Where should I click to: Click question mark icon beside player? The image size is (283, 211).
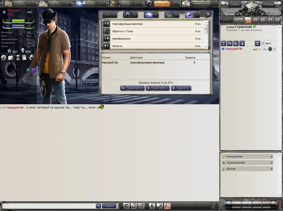pos(274,49)
